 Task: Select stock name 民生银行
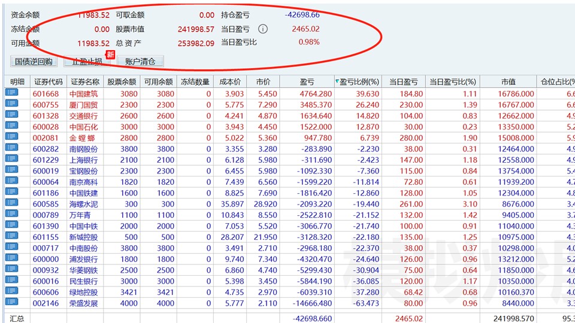[x=84, y=281]
